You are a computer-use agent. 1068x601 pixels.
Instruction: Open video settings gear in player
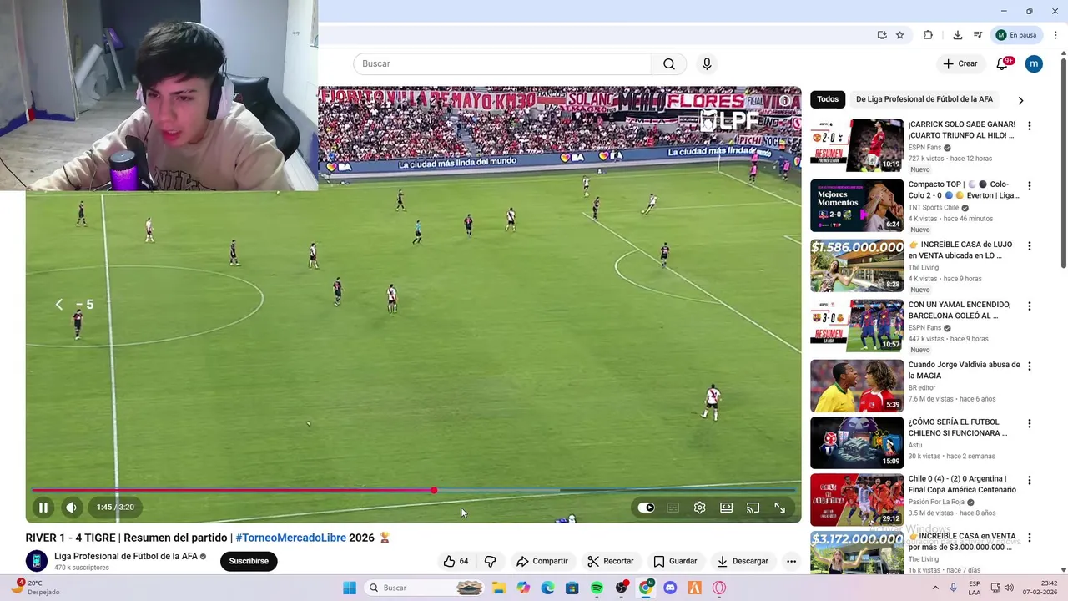[x=700, y=508]
